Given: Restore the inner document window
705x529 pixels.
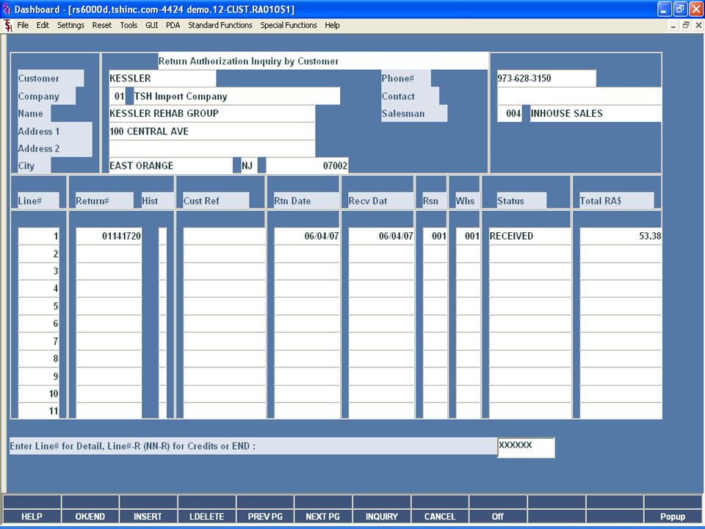Looking at the screenshot, I should click(x=686, y=26).
